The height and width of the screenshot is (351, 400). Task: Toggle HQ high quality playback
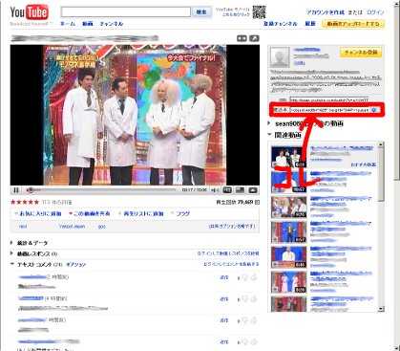click(x=227, y=190)
